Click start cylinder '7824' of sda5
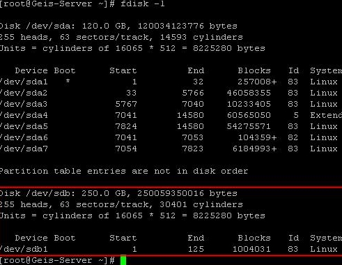 click(x=126, y=126)
